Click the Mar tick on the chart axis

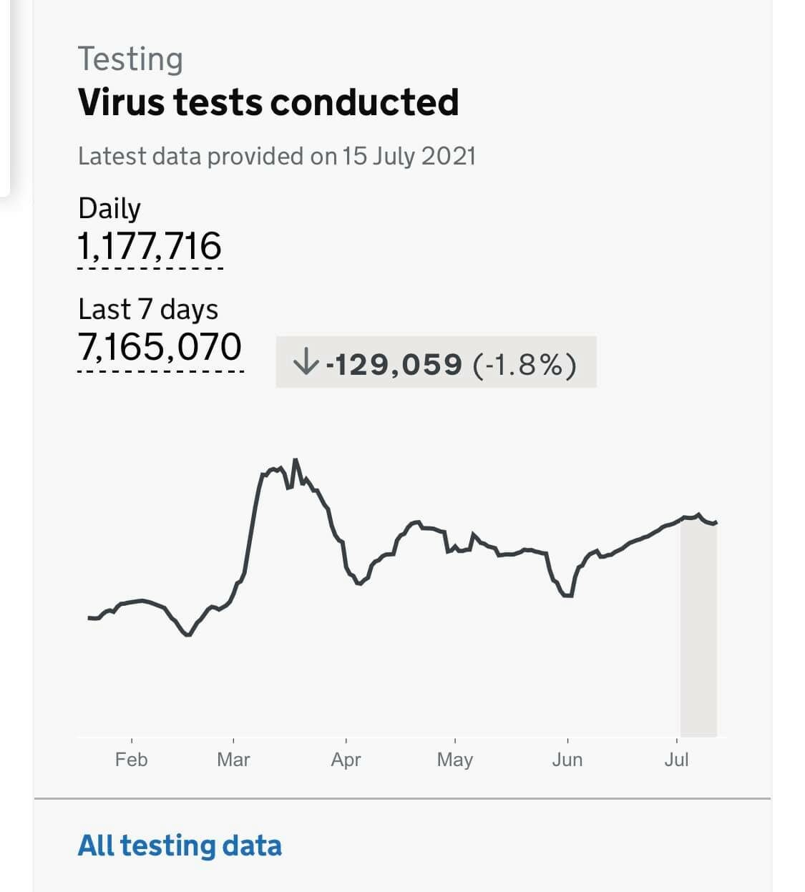[233, 759]
